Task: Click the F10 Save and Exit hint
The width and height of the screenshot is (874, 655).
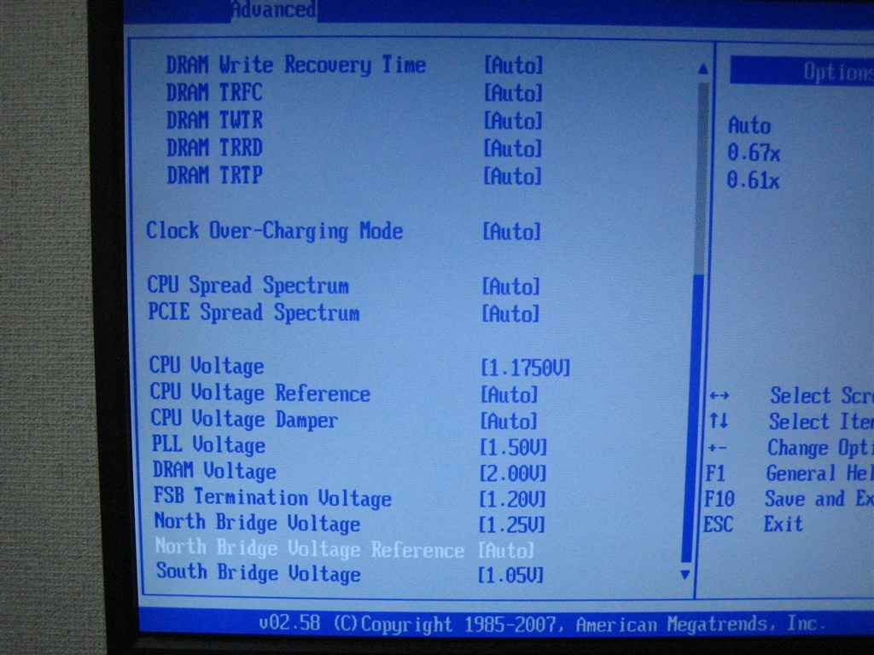Action: click(788, 498)
